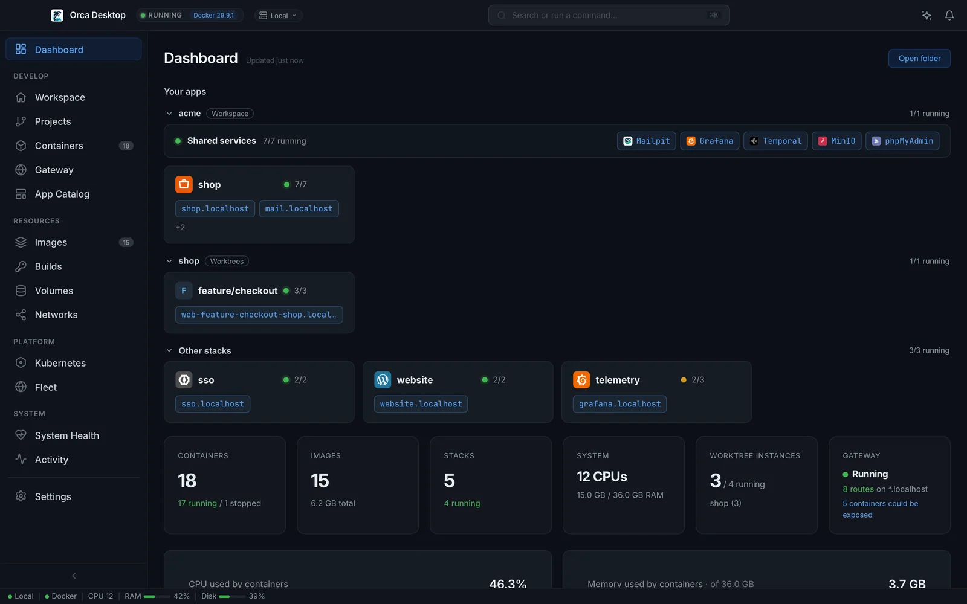The image size is (967, 604).
Task: Open Temporal shared service
Action: [775, 141]
